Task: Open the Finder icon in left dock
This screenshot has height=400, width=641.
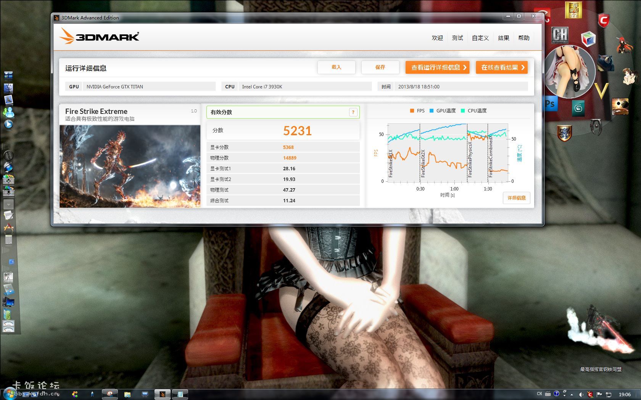Action: (x=8, y=88)
